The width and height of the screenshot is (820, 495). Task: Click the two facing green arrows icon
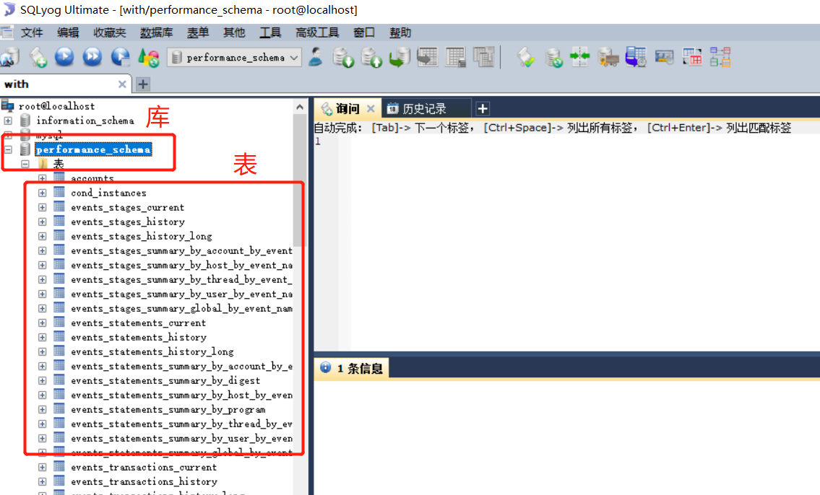[580, 56]
